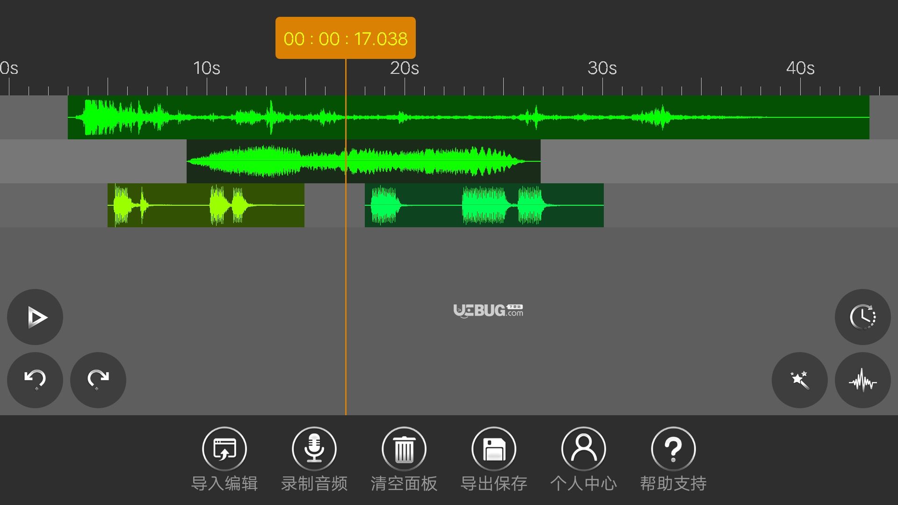The height and width of the screenshot is (505, 898).
Task: Click the 录制音频 label
Action: pos(314,483)
